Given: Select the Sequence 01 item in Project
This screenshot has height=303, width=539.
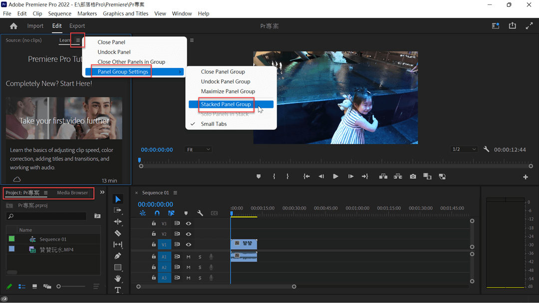Looking at the screenshot, I should (53, 240).
